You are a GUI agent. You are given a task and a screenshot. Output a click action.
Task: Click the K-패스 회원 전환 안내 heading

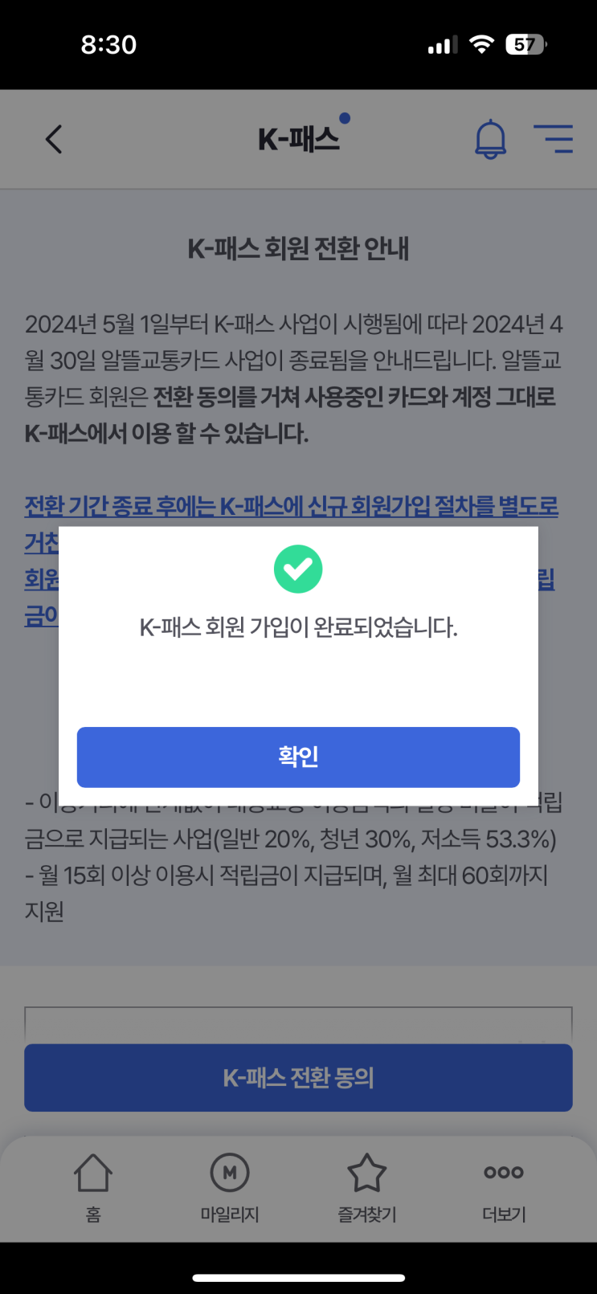pos(298,249)
